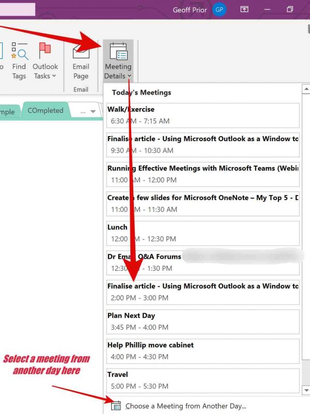Select the Plan Next Day meeting

click(x=203, y=322)
